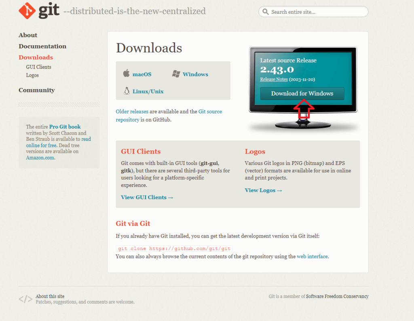
Task: Open Logos sidebar sub-item
Action: (x=32, y=75)
